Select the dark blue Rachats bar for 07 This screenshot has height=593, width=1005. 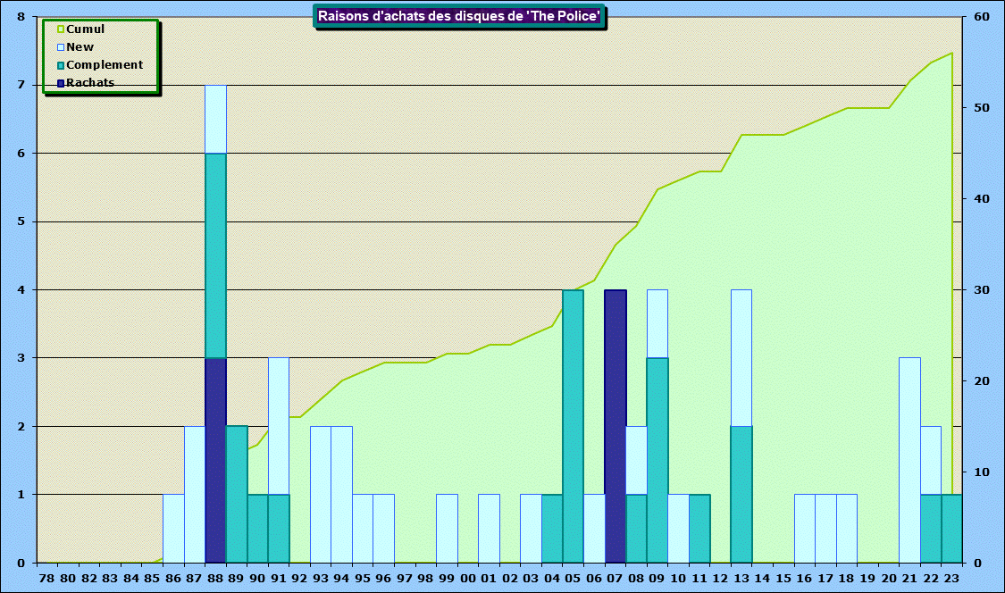[x=615, y=426]
